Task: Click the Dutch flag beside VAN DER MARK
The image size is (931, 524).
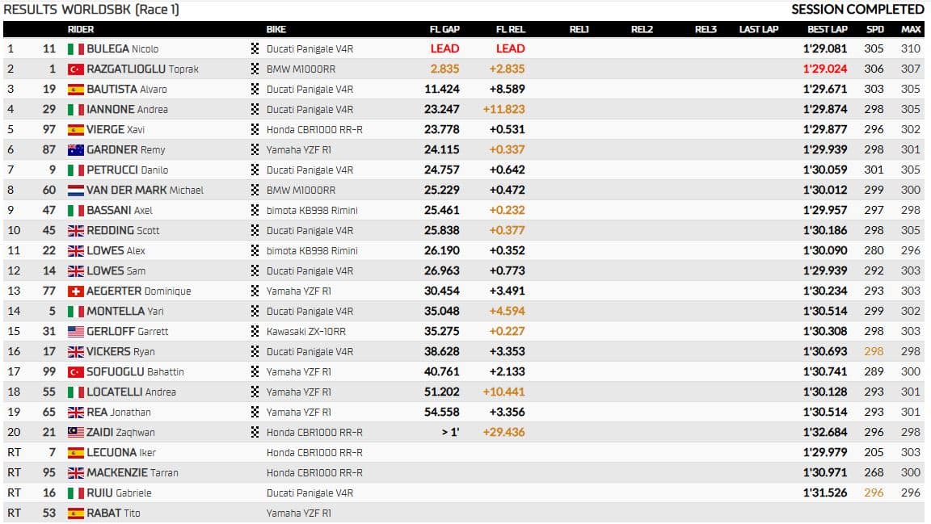Action: tap(75, 191)
